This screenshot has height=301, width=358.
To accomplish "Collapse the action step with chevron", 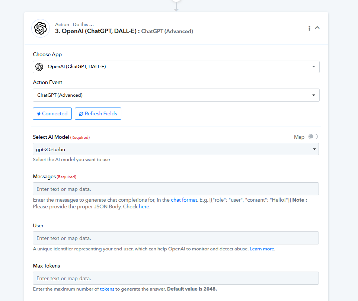I will pyautogui.click(x=317, y=28).
